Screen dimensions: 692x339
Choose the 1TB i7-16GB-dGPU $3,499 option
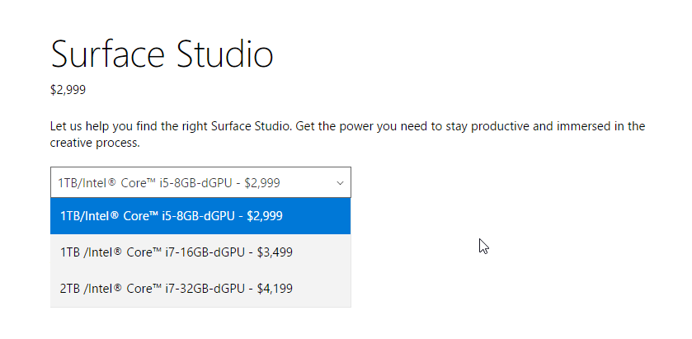click(200, 252)
